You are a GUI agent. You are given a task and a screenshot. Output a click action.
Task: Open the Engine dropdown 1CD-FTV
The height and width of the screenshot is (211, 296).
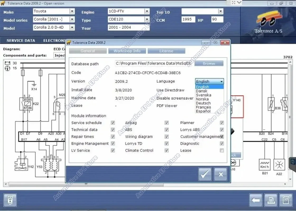[x=147, y=11]
